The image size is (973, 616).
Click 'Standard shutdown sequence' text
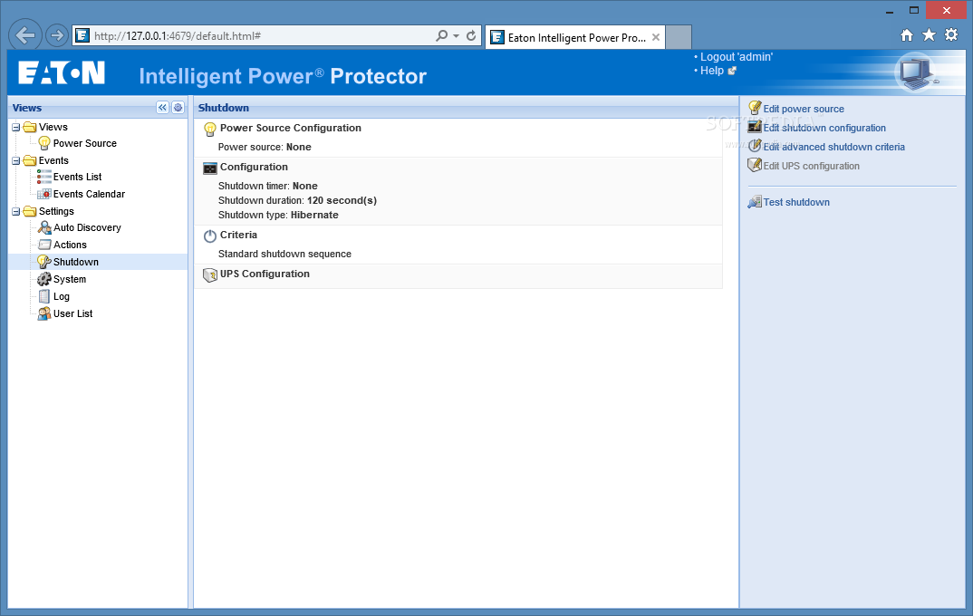click(x=284, y=255)
